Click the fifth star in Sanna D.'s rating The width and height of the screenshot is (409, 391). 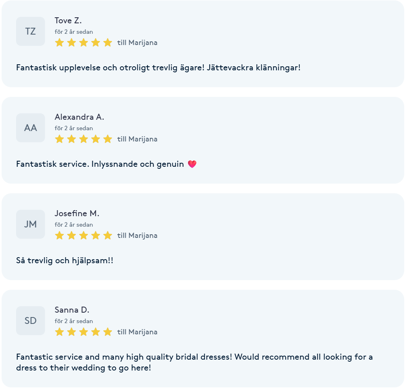107,332
